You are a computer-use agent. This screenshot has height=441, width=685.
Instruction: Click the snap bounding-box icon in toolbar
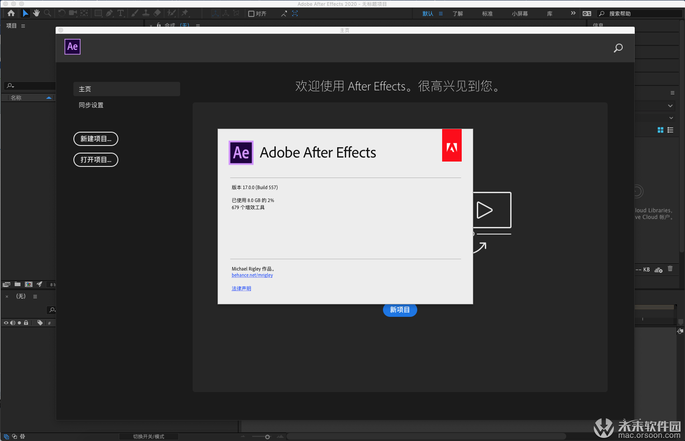295,14
